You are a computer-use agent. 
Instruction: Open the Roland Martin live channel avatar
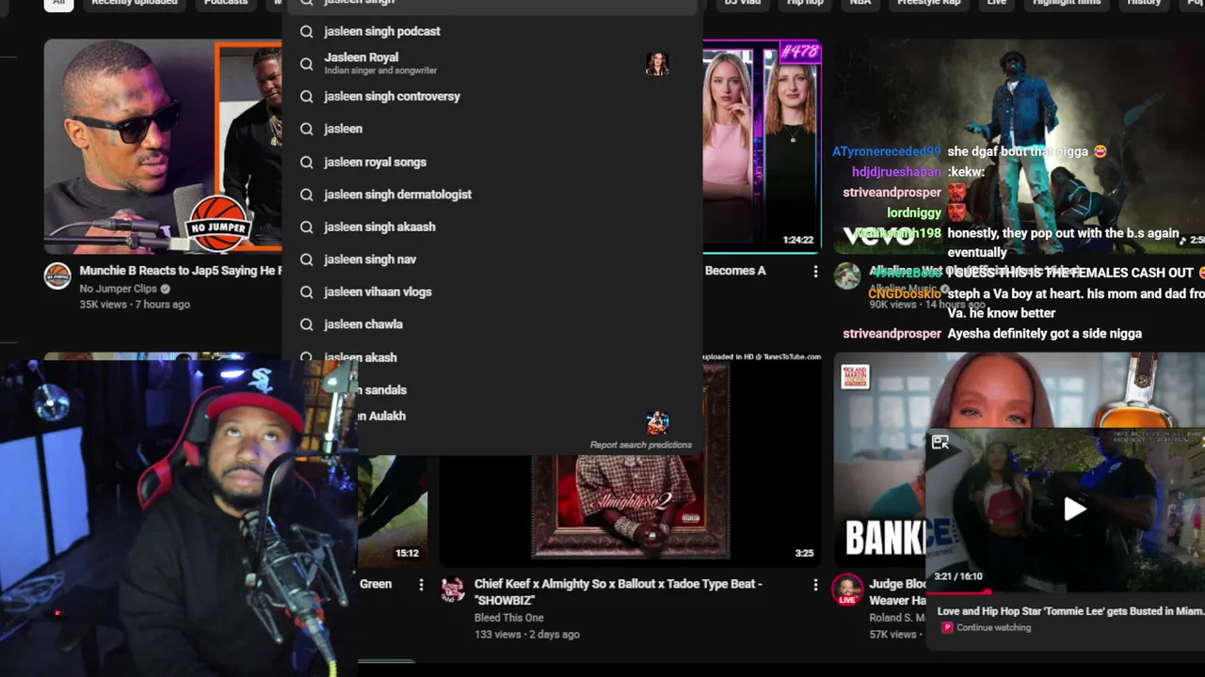point(847,590)
